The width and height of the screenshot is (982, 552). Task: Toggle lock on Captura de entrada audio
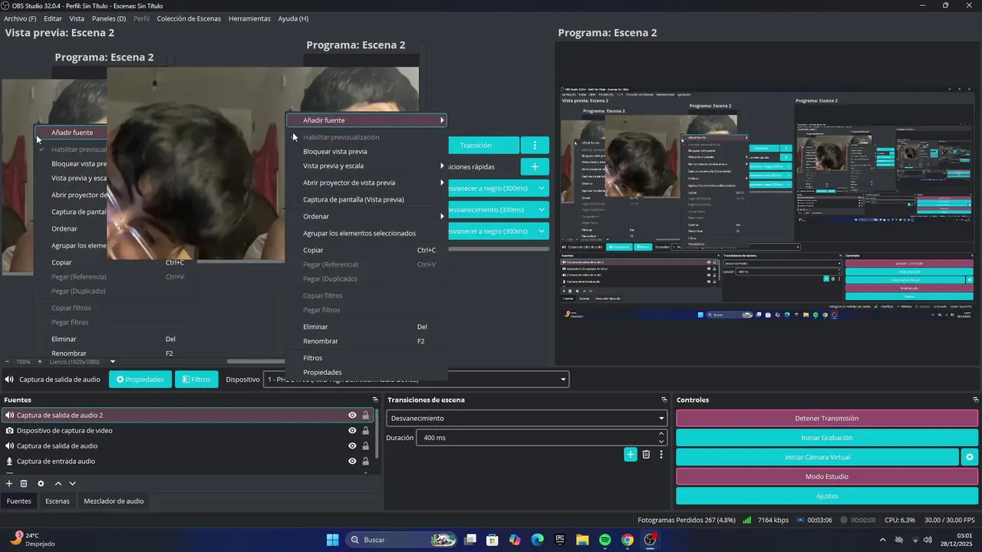(x=366, y=462)
